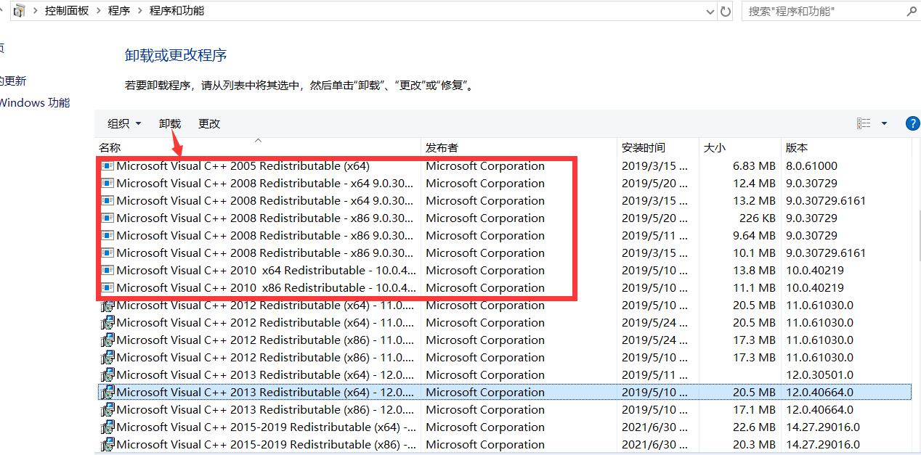Viewport: 921px width, 455px height.
Task: Click icon of 2008 x86 entry sized 9.64 MB
Action: click(107, 236)
